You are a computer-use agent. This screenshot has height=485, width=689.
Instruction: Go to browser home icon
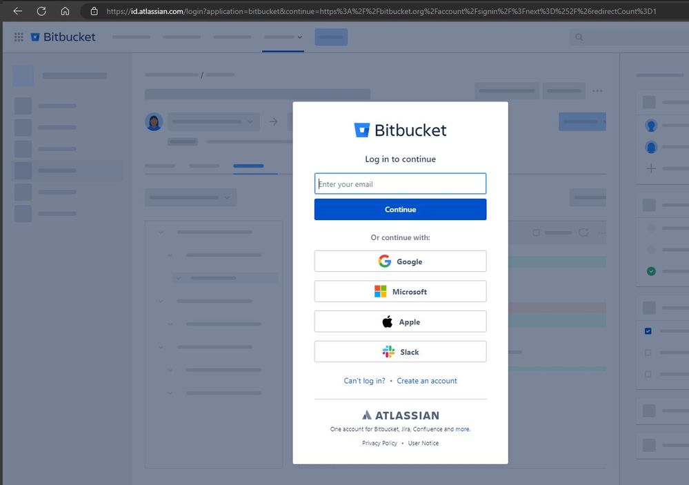coord(65,11)
